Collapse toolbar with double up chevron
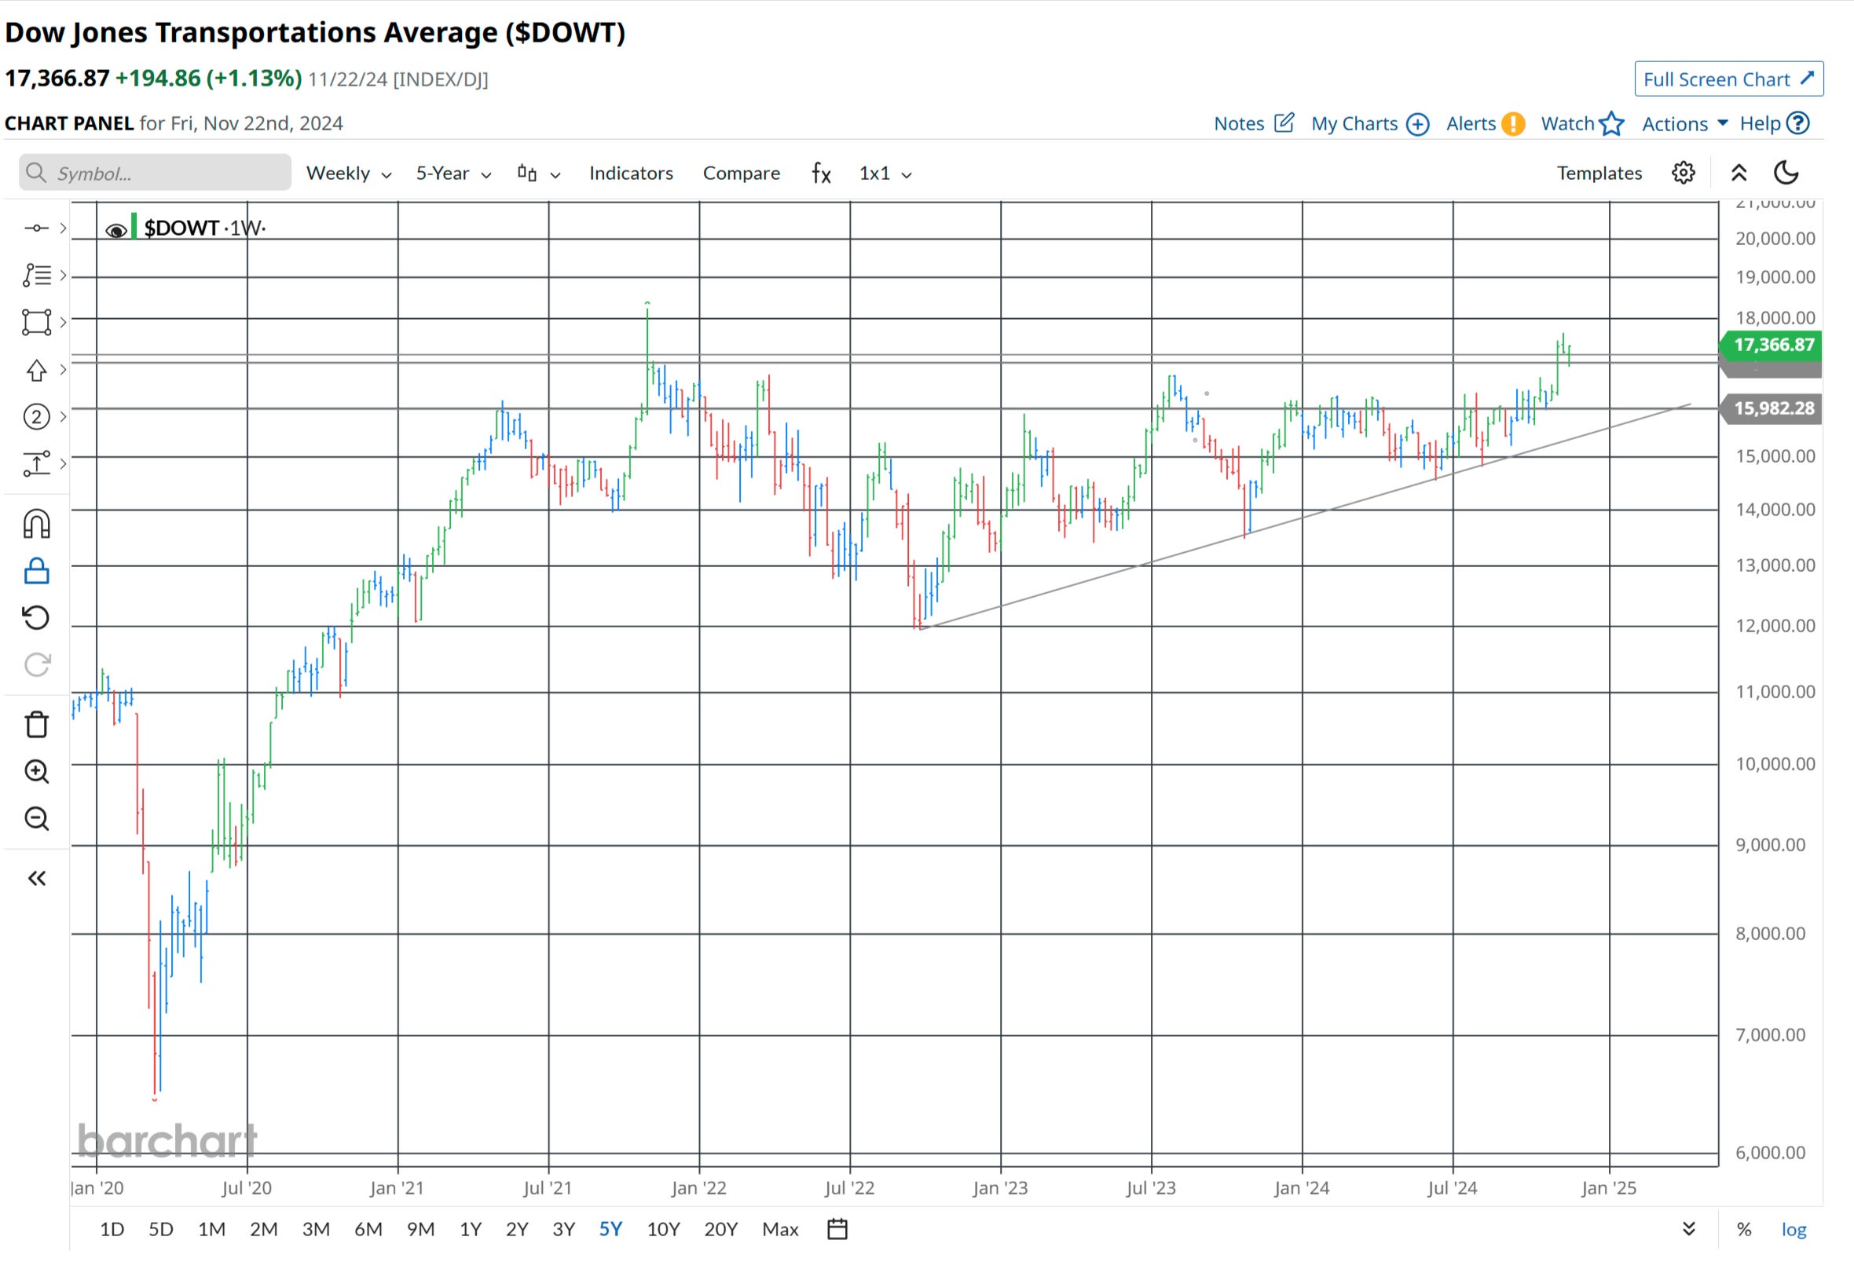This screenshot has height=1266, width=1854. (x=1739, y=172)
